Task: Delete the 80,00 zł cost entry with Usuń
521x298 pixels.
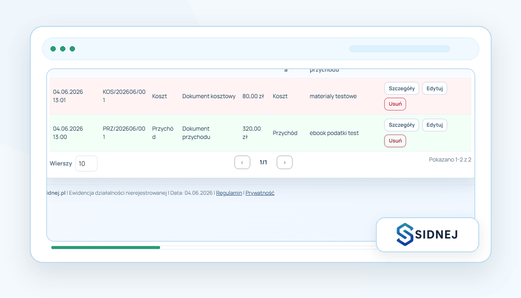Action: [395, 104]
